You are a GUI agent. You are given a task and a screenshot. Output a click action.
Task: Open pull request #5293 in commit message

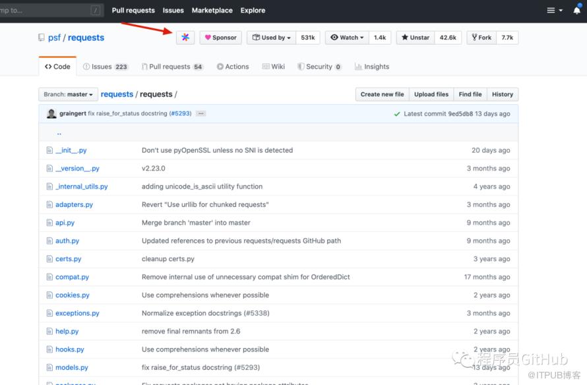(180, 113)
